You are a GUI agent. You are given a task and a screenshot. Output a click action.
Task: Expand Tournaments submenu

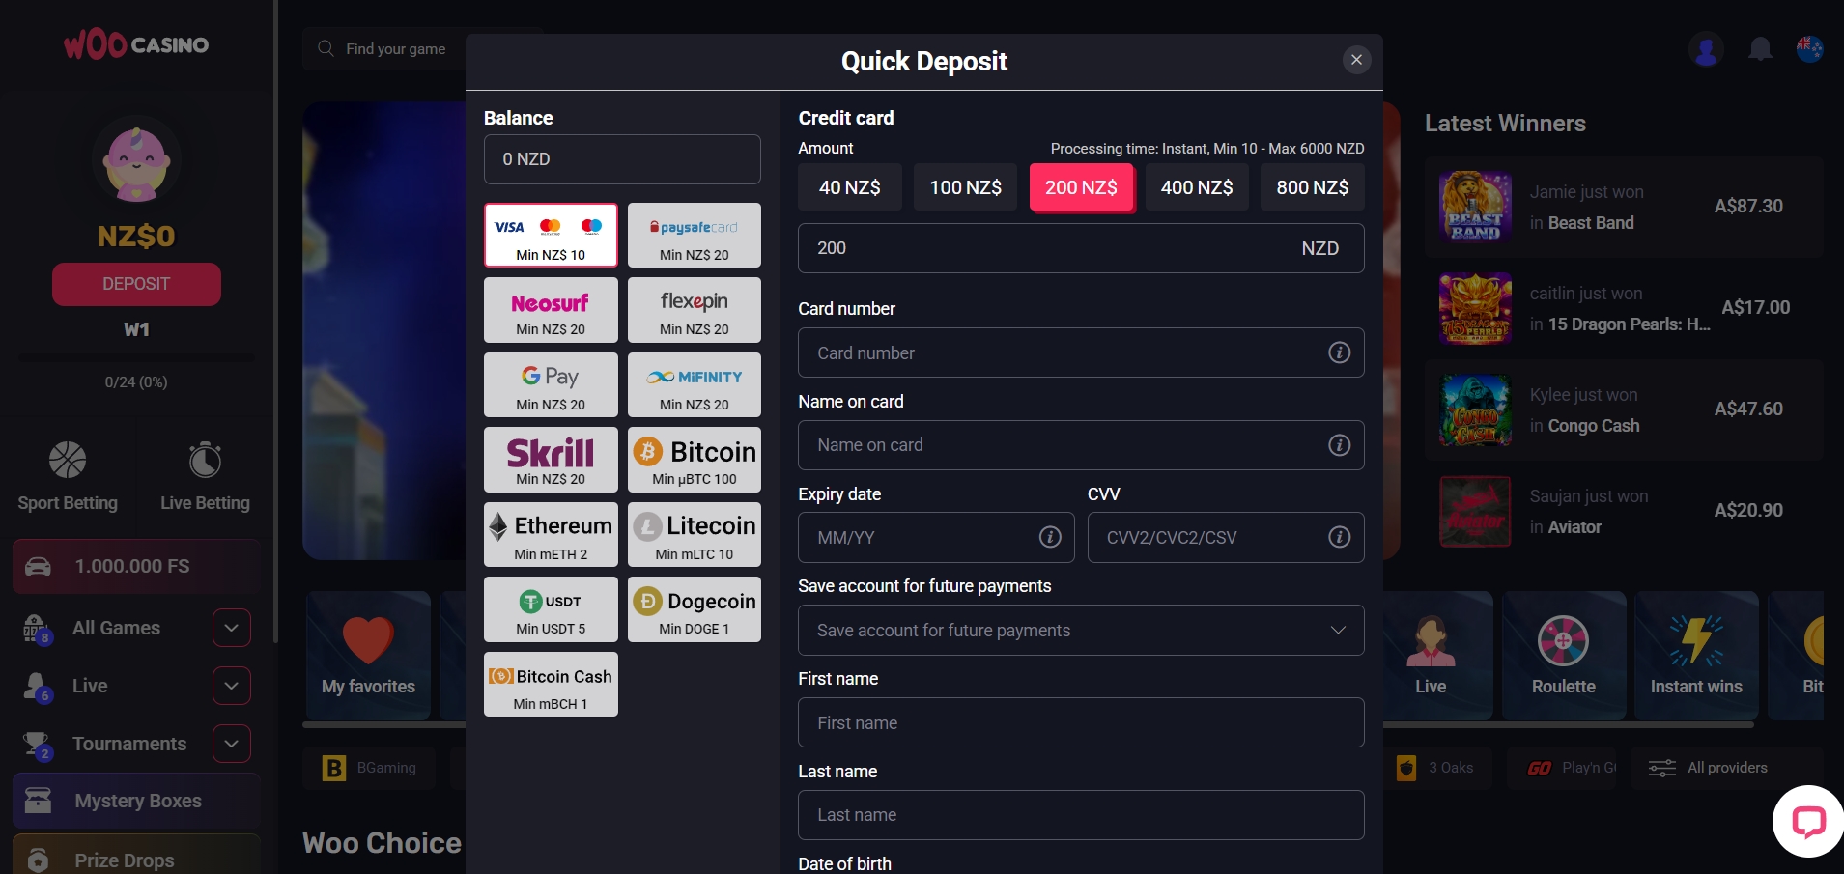pos(232,744)
